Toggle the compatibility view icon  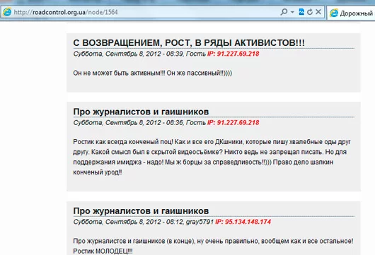[301, 12]
